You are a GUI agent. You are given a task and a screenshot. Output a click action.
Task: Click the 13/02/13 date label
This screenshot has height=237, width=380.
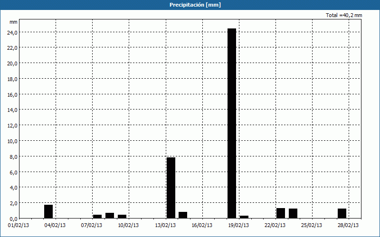pos(165,226)
